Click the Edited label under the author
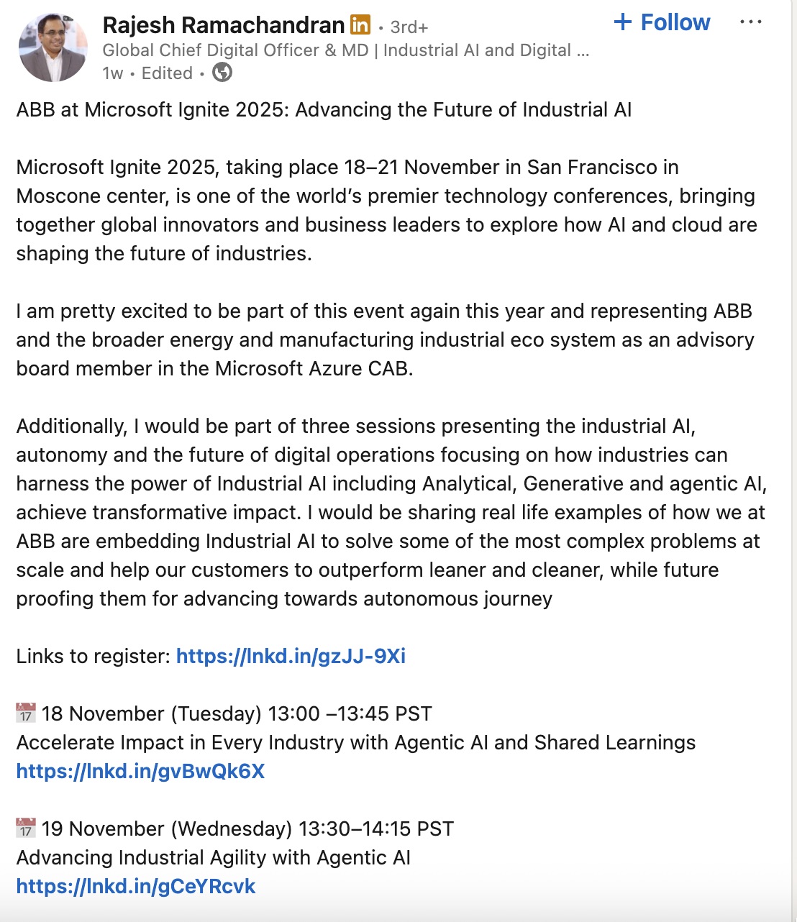 click(x=167, y=73)
